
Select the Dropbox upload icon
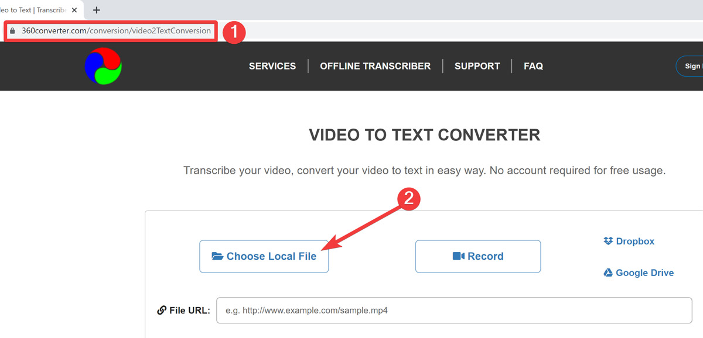click(607, 240)
